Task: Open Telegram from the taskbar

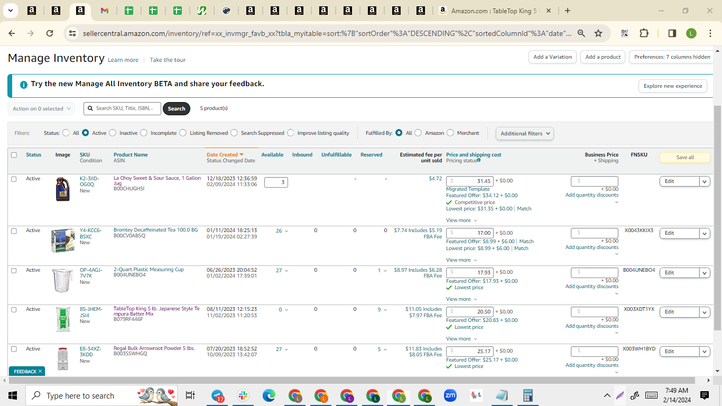Action: coord(218,395)
